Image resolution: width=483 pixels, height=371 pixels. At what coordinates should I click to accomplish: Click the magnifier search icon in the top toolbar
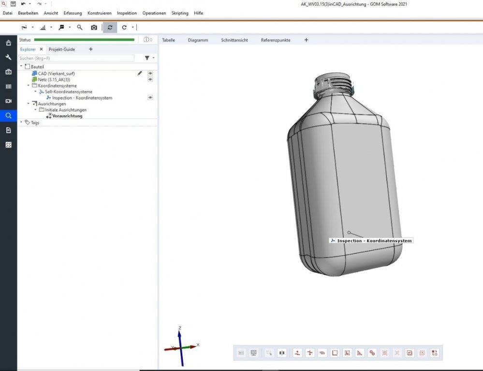(80, 27)
